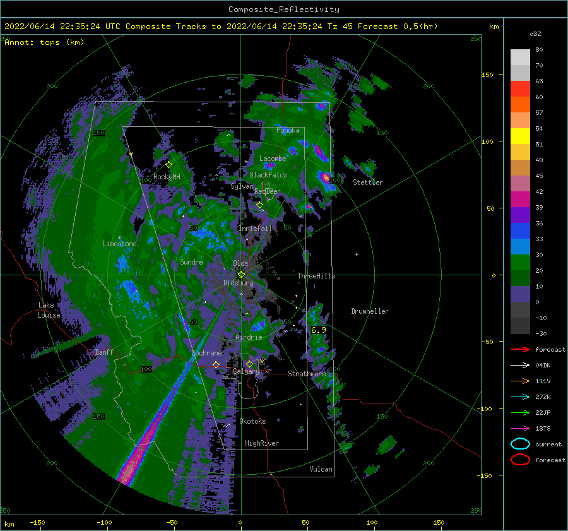Click the Drumheller label

coord(370,311)
